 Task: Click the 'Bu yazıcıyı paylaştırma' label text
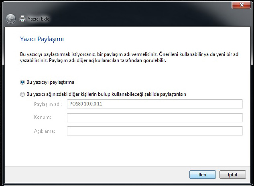tap(50, 82)
